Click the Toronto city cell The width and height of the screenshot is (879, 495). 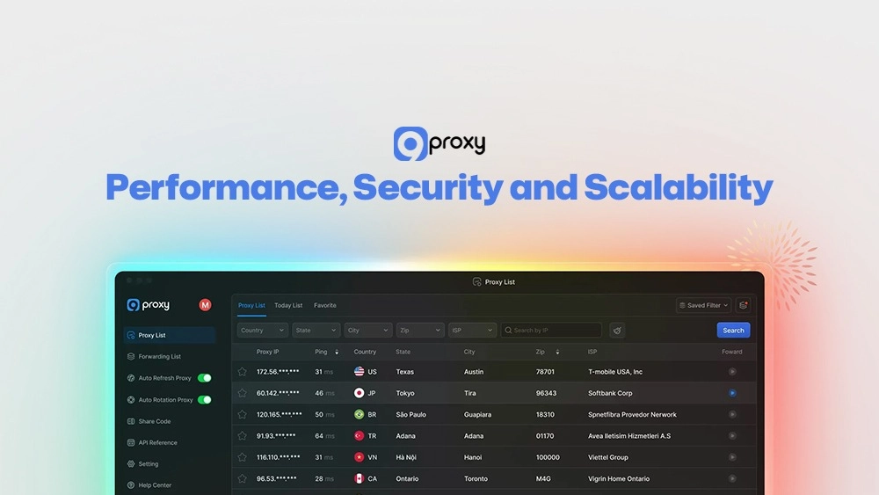476,479
